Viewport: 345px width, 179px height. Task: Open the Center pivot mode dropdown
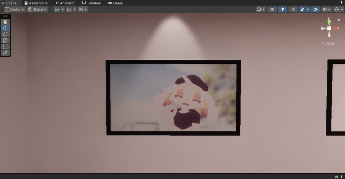14,9
